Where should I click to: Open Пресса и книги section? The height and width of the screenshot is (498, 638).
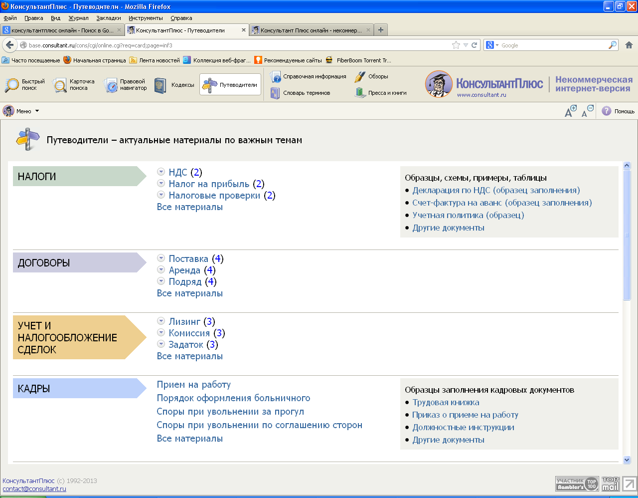381,93
